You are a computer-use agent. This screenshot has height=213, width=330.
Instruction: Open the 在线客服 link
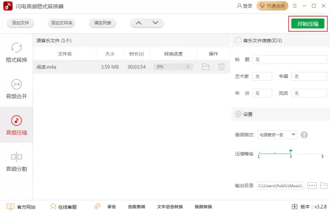click(63, 207)
